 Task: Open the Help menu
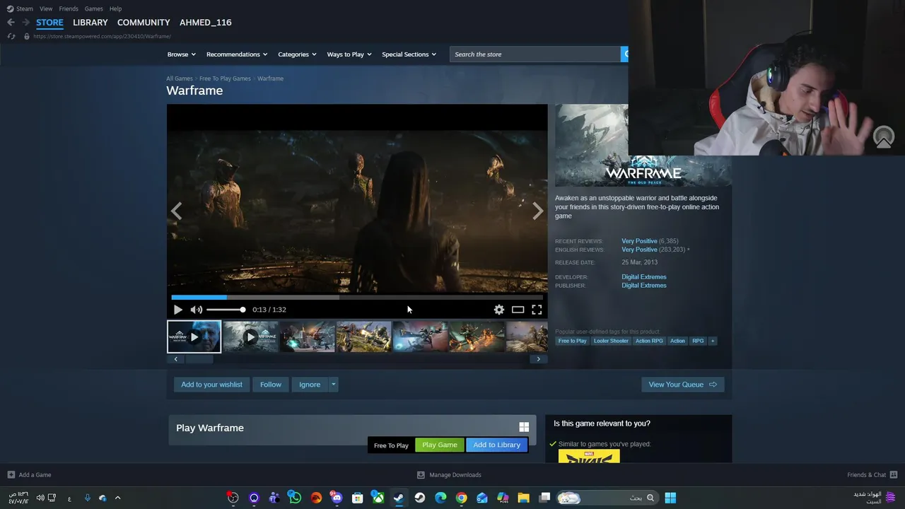click(115, 8)
